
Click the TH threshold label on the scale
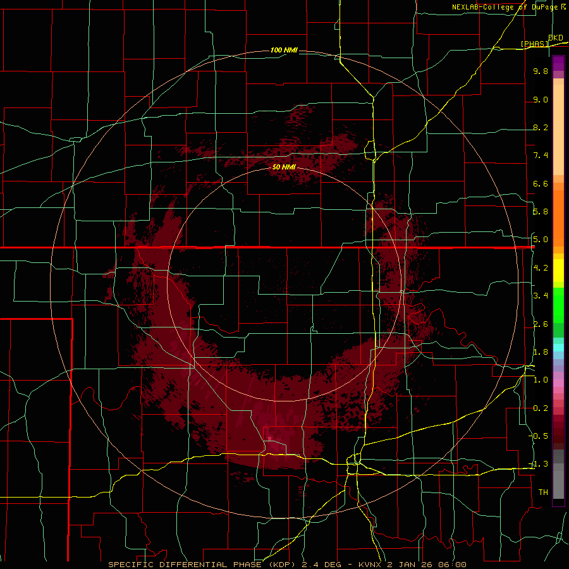tap(543, 493)
